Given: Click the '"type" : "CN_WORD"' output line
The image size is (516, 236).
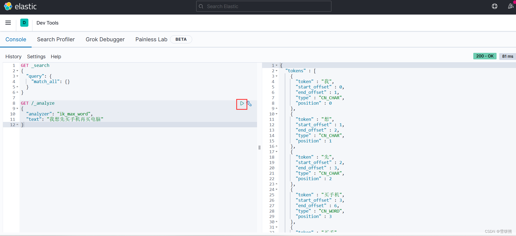Looking at the screenshot, I should (320, 211).
